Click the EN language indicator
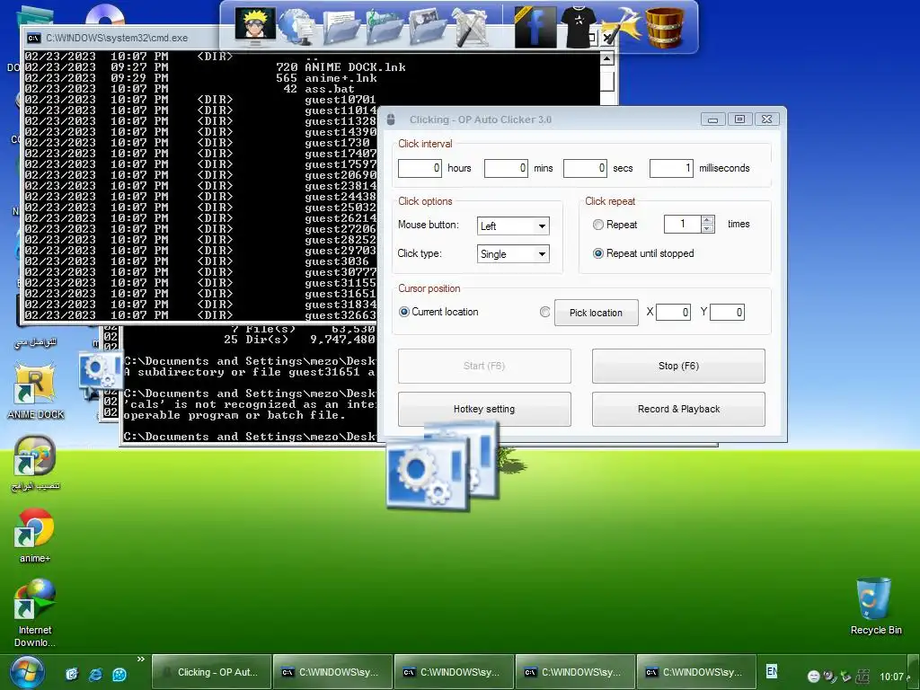The image size is (920, 690). pyautogui.click(x=772, y=671)
